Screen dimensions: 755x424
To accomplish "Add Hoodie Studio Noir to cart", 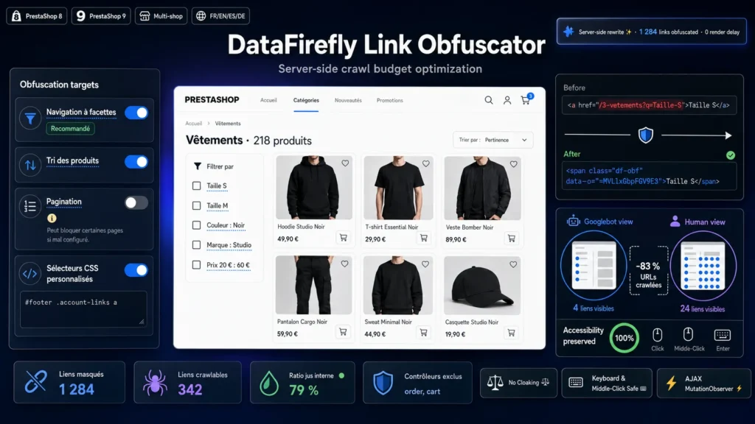I will [x=344, y=238].
